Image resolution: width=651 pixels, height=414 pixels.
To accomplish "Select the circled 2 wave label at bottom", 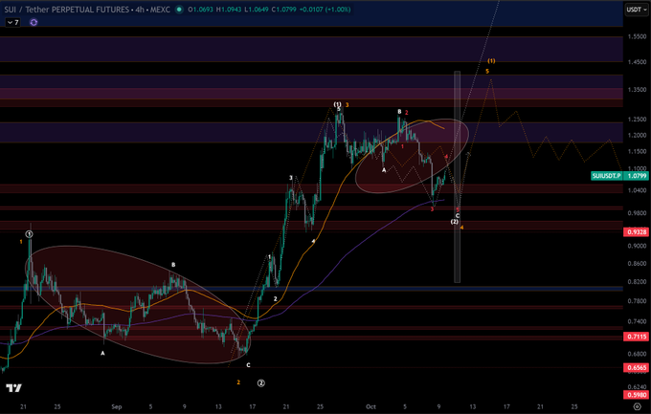I will pos(260,383).
